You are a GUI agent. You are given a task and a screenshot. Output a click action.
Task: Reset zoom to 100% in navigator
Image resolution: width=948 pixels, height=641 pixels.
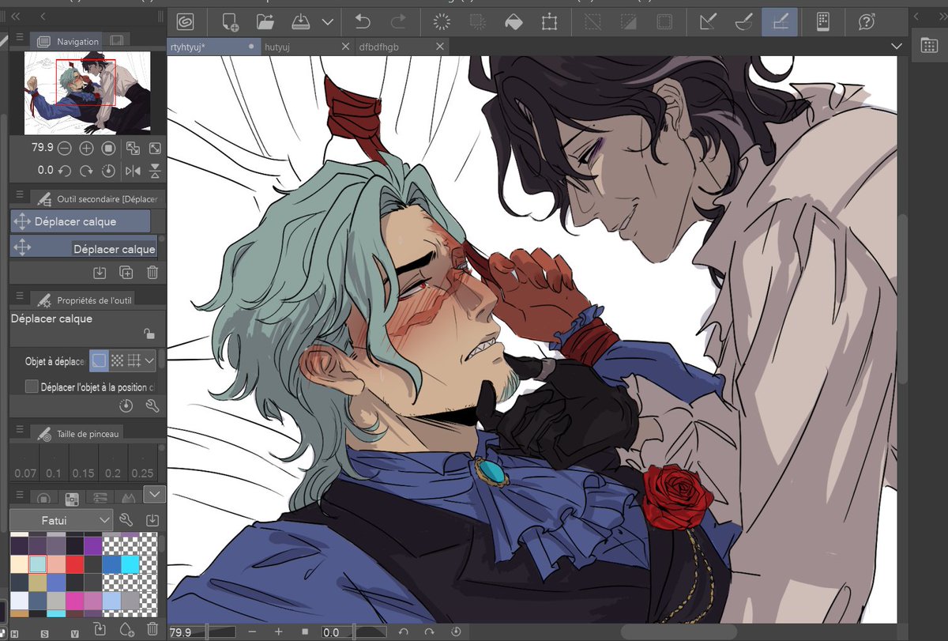109,149
